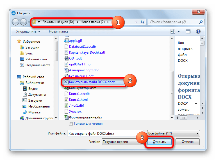This screenshot has height=160, width=216.
Task: Click the Книга1.html file icon
Action: [66, 100]
